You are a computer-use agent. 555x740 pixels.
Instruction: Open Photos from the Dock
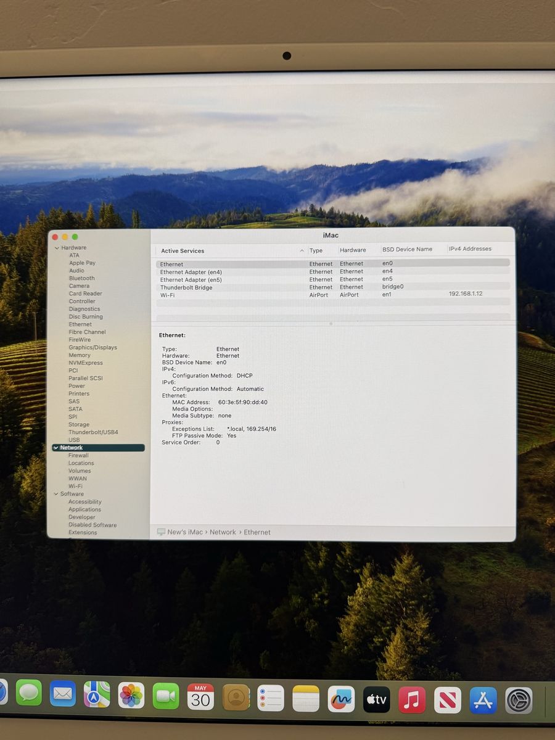pyautogui.click(x=131, y=695)
